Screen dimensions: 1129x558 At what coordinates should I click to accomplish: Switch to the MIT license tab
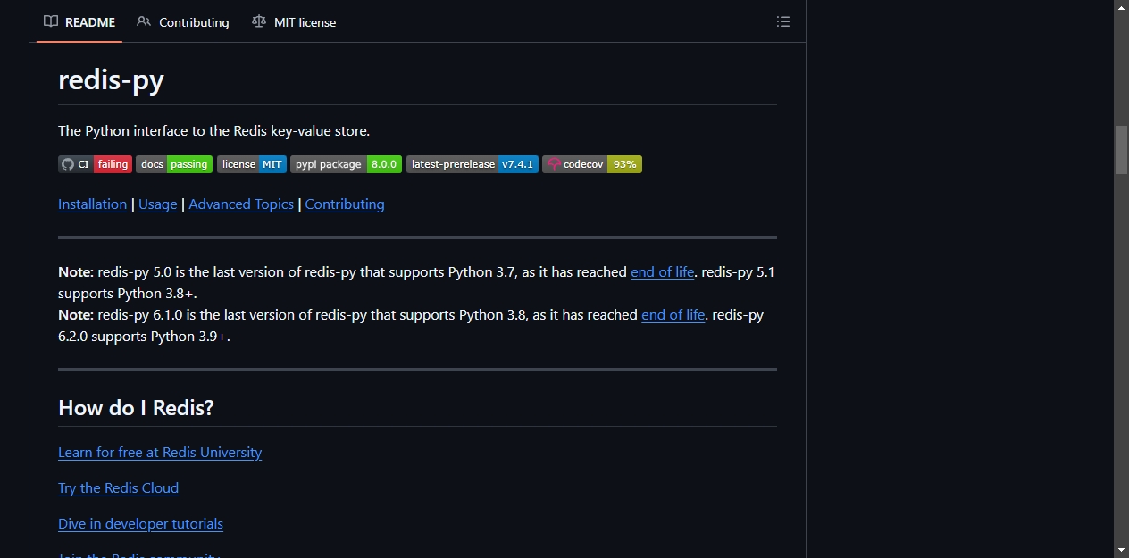coord(294,21)
